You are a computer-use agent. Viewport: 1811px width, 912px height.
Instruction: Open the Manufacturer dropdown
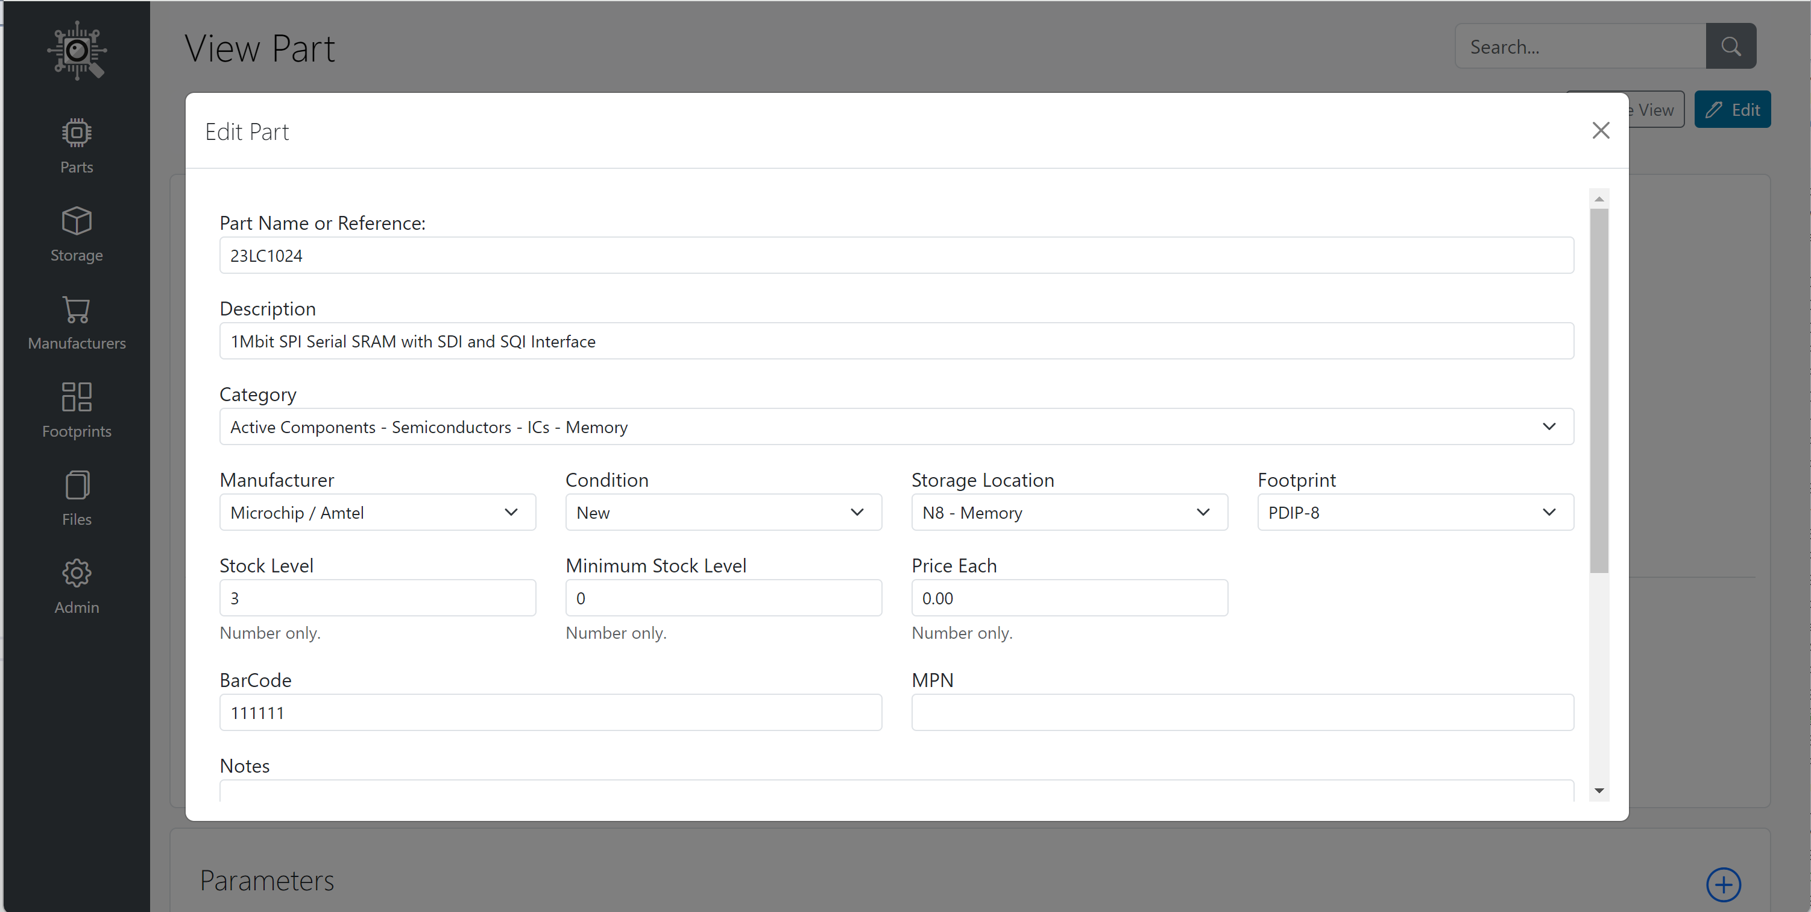coord(511,512)
